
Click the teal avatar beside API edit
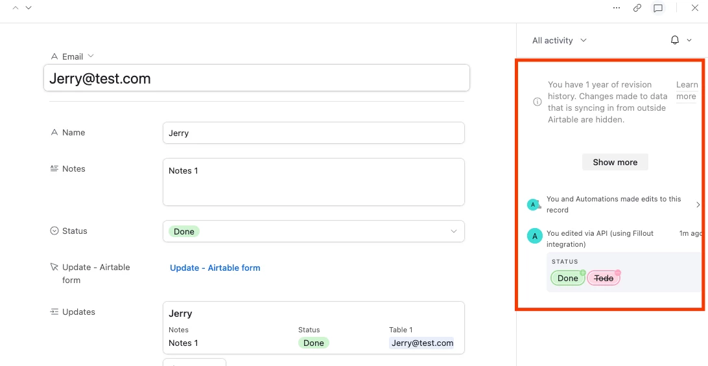tap(535, 236)
